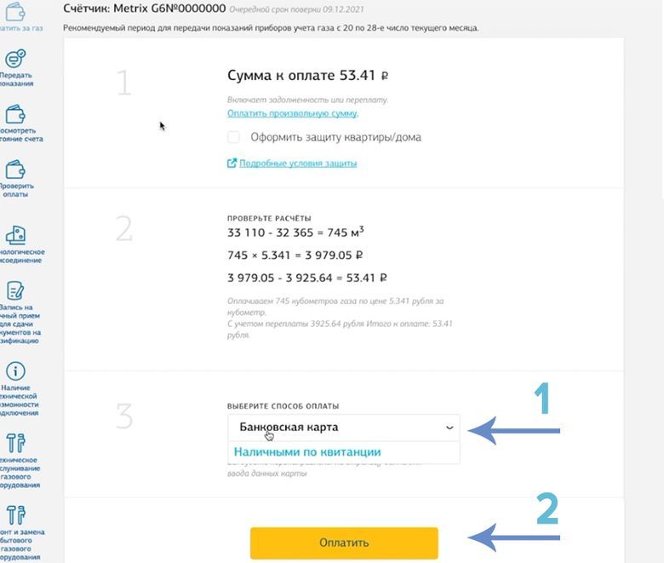The height and width of the screenshot is (563, 664).
Task: Follow the Оплатить произвольную сумму link
Action: 292,113
